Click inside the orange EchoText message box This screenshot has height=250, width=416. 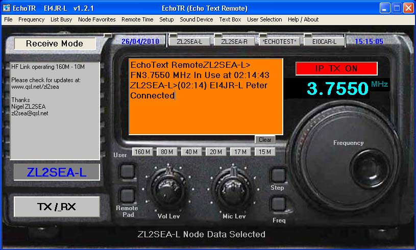(206, 97)
